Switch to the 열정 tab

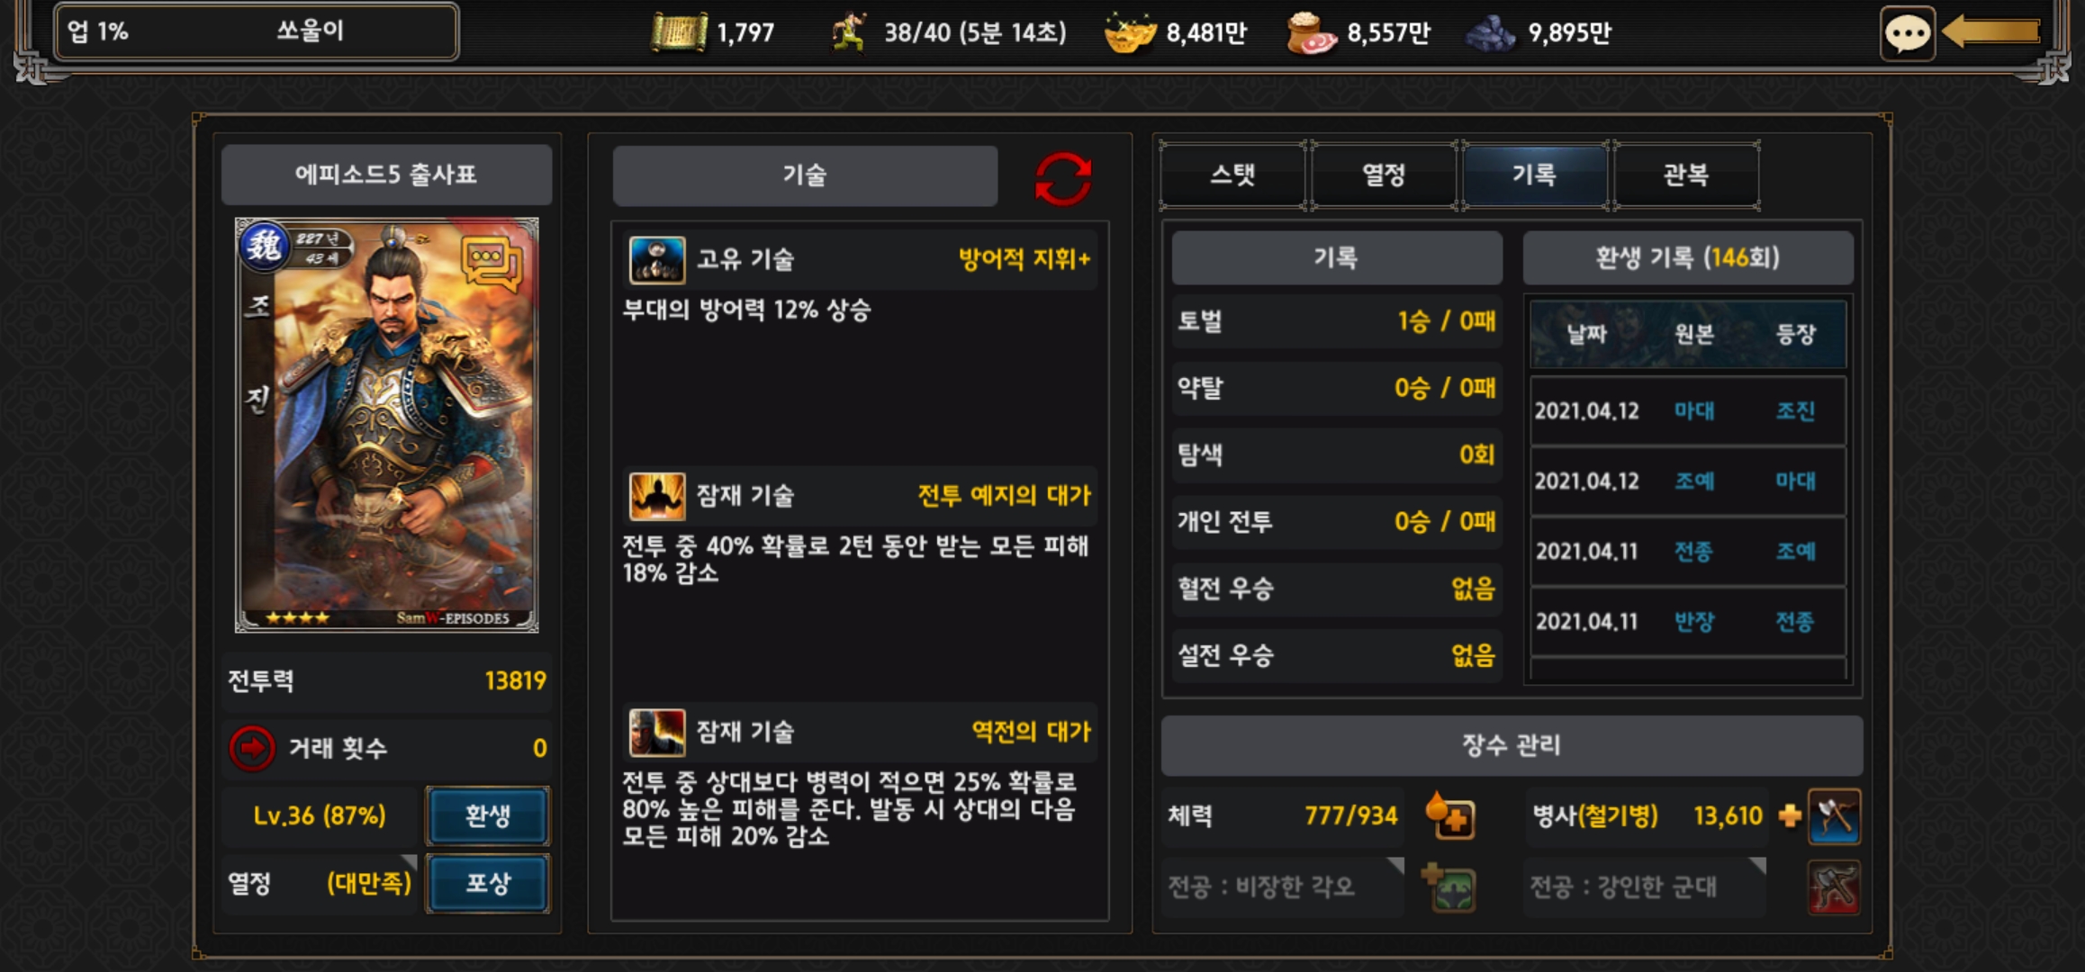[x=1384, y=175]
